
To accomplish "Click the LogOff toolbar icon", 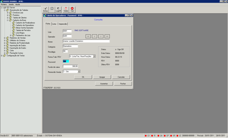I will click(x=58, y=8).
